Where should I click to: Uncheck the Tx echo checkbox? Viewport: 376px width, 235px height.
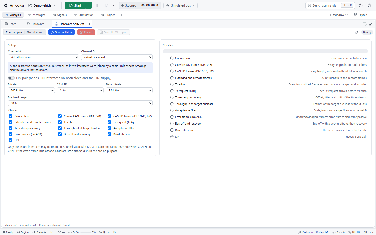(x=60, y=122)
